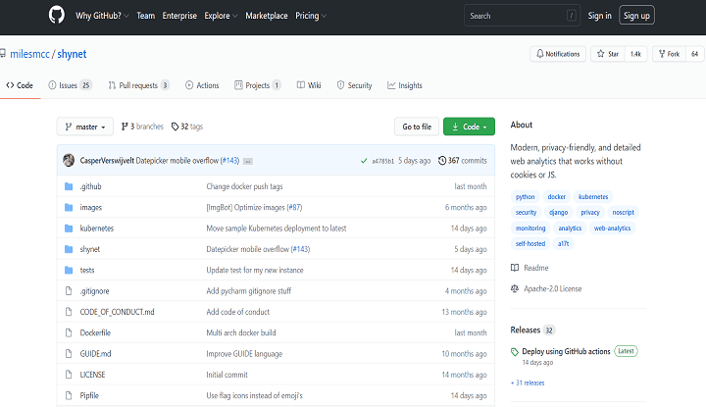Open the Deploy using GitHub actions release

click(566, 351)
